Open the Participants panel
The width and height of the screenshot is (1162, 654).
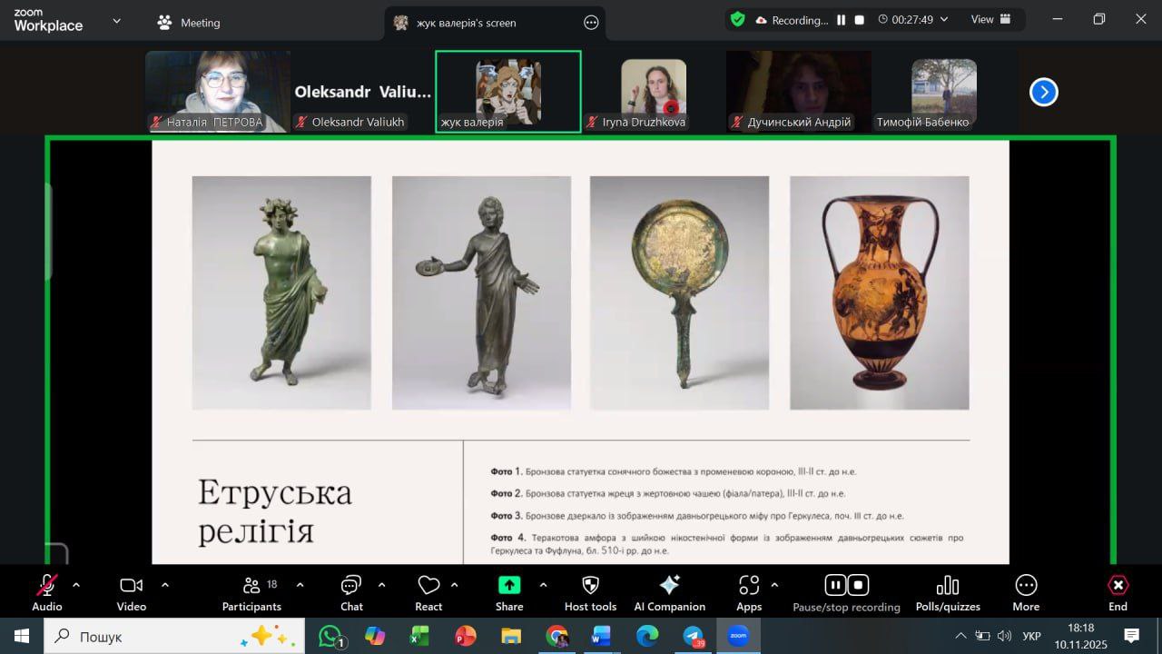tap(251, 592)
